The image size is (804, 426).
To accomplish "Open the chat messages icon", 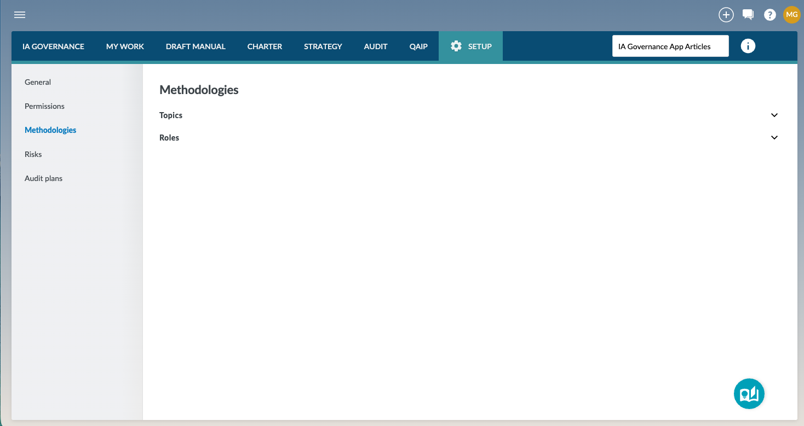I will [x=748, y=15].
